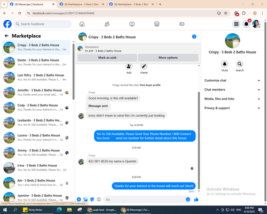This screenshot has width=267, height=214.
Task: Open more actions plus icon in composer
Action: (x=79, y=200)
